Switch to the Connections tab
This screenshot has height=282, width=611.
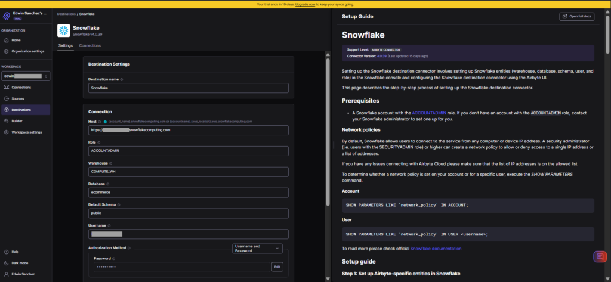coord(90,45)
